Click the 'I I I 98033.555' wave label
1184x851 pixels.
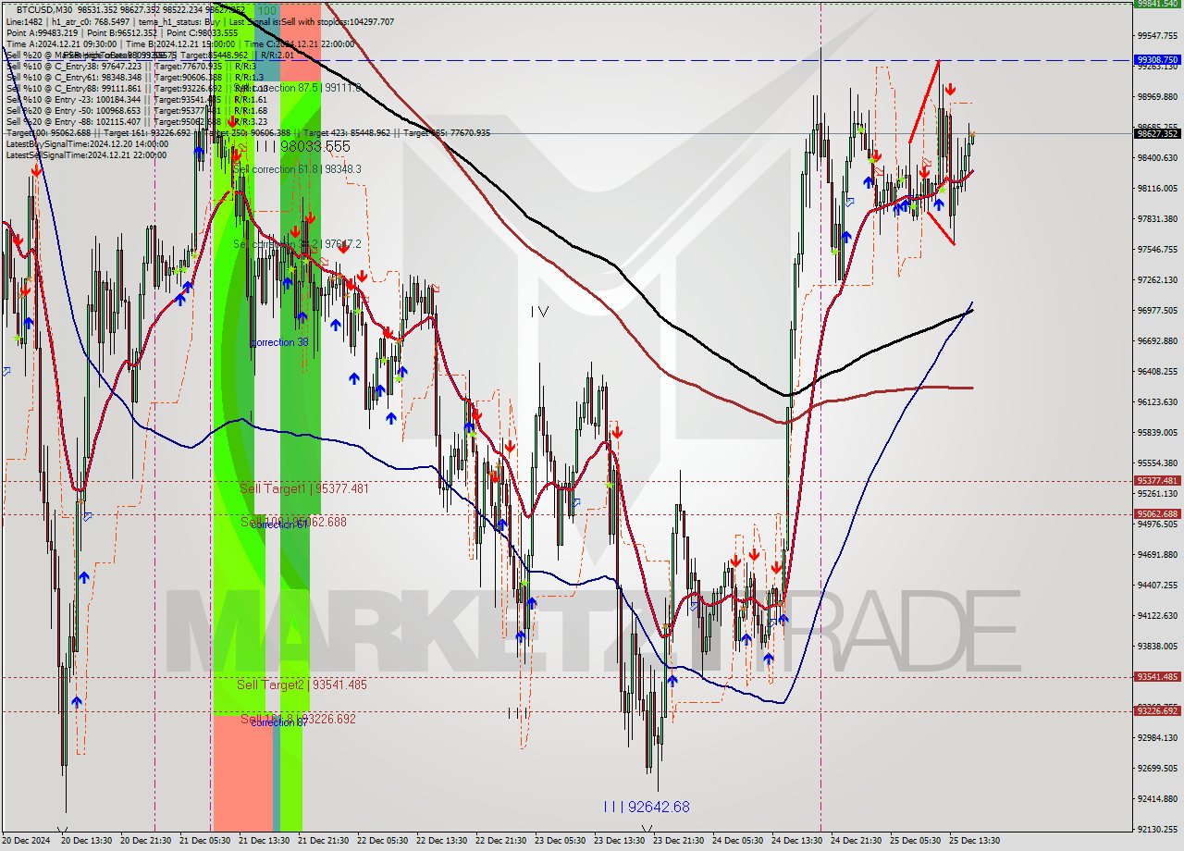[302, 146]
